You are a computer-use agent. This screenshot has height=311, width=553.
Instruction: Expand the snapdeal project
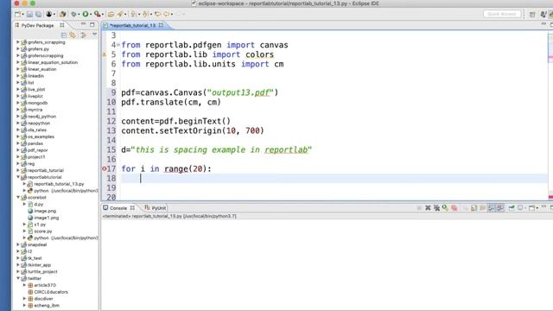coord(18,244)
